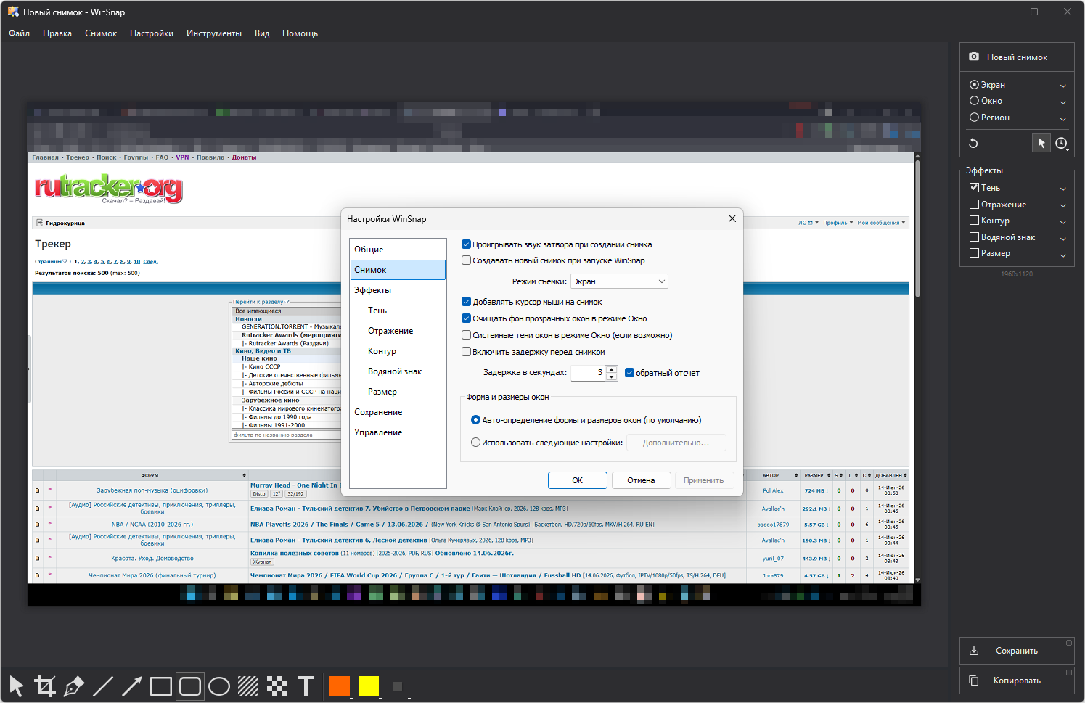The height and width of the screenshot is (703, 1085).
Task: Click the camera icon for new snapshot
Action: pyautogui.click(x=974, y=57)
